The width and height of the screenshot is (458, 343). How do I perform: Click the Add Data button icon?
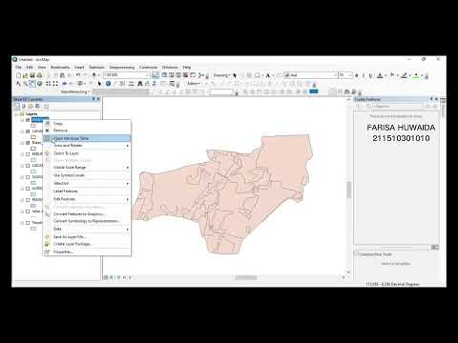(x=94, y=75)
